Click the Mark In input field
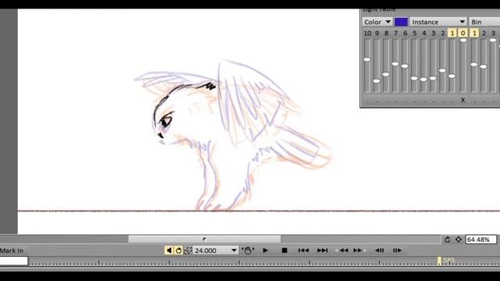 [x=14, y=261]
